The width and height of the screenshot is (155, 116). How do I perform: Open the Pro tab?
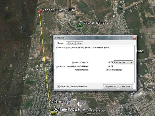(x=79, y=43)
